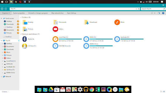
Task: Open the Help question mark icon
Action: (163, 13)
